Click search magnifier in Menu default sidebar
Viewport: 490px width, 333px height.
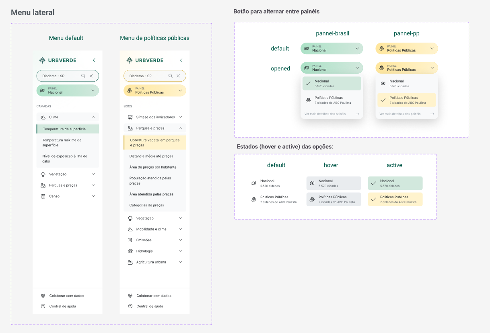tap(83, 76)
